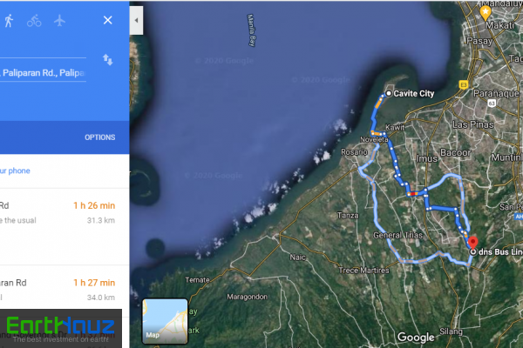Viewport: 523px width, 348px height.
Task: Click the Cavite City origin marker
Action: [388, 94]
